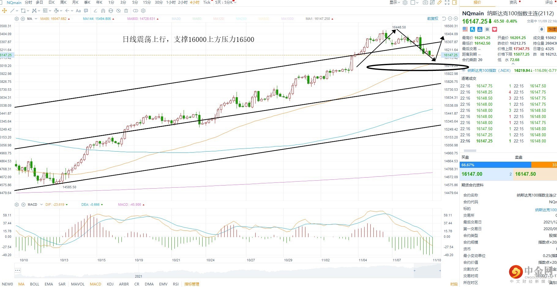
Task: Select the 日K daily candlestick period
Action: 51,2
